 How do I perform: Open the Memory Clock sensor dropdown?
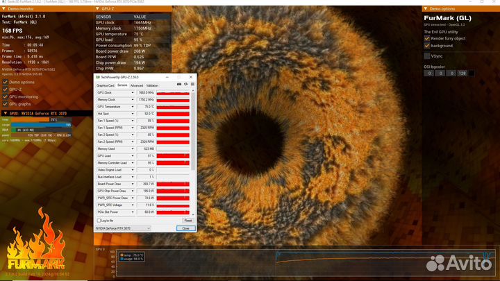[x=133, y=100]
